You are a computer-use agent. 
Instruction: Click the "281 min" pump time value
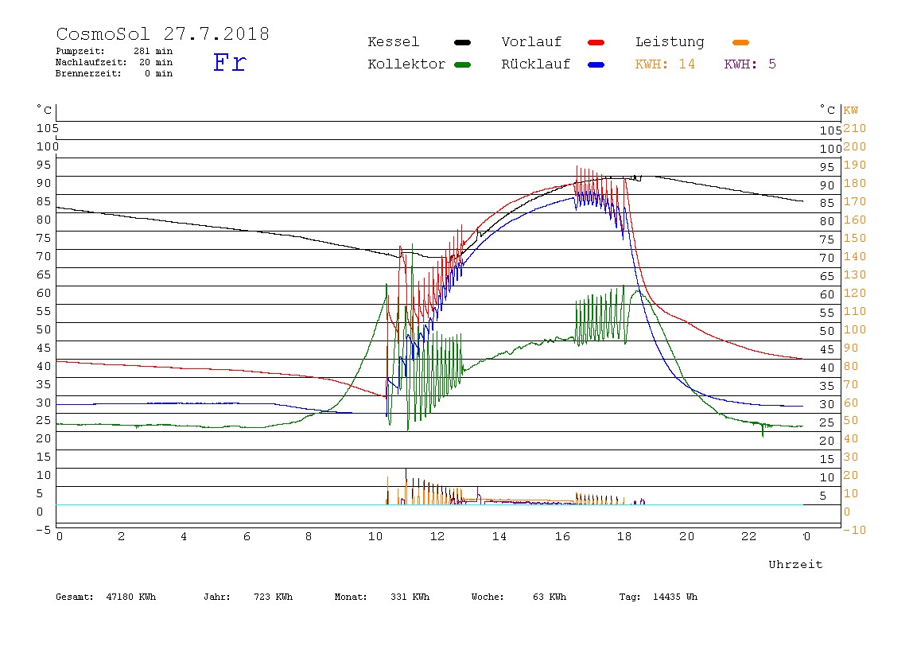(x=153, y=51)
